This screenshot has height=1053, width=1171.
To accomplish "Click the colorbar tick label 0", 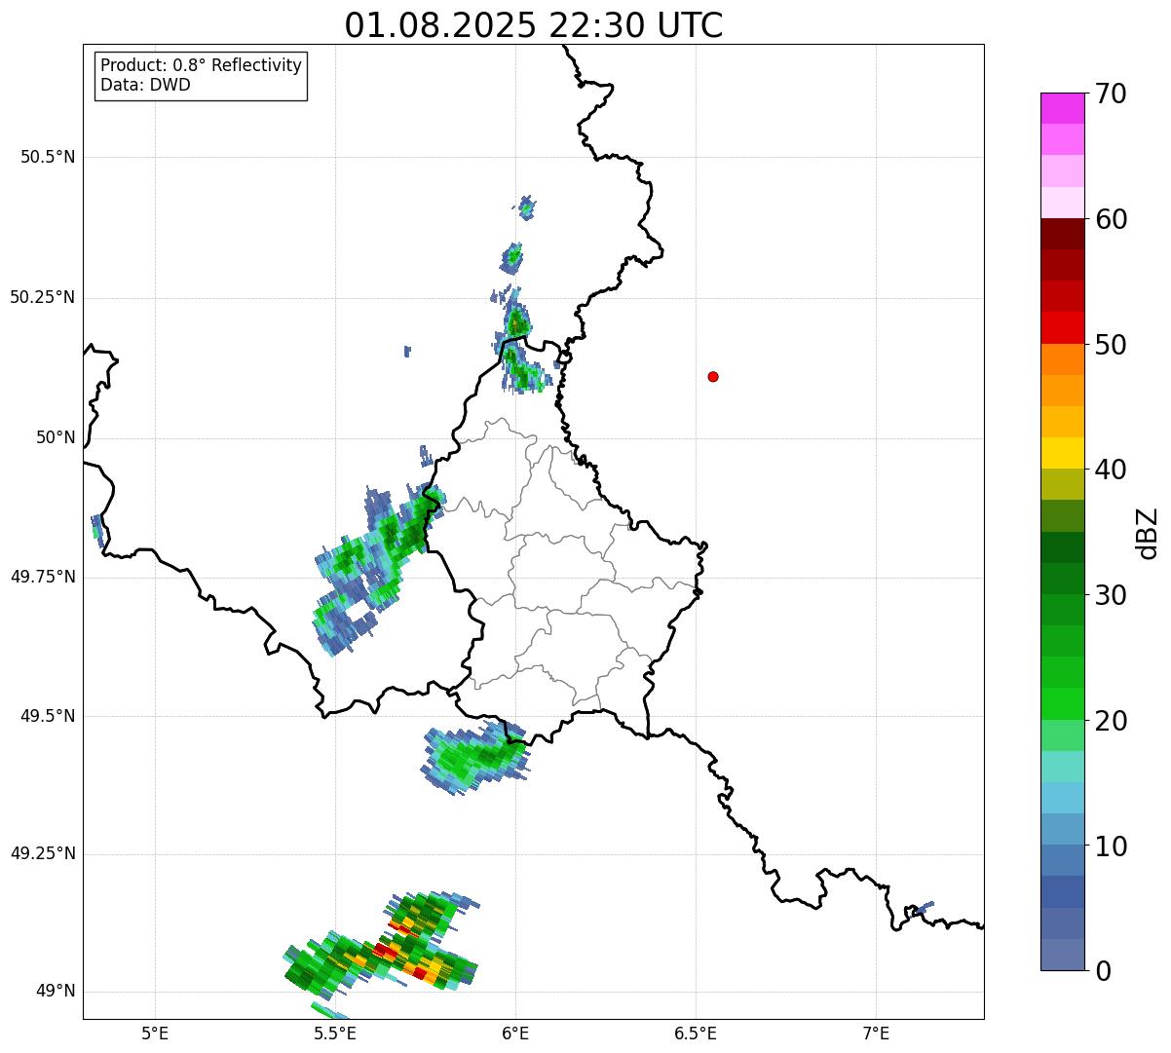I will [1103, 971].
